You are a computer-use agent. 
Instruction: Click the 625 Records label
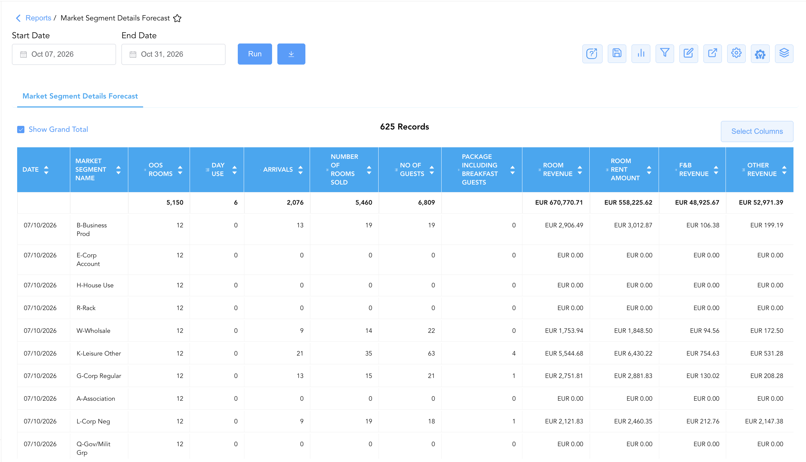(404, 127)
